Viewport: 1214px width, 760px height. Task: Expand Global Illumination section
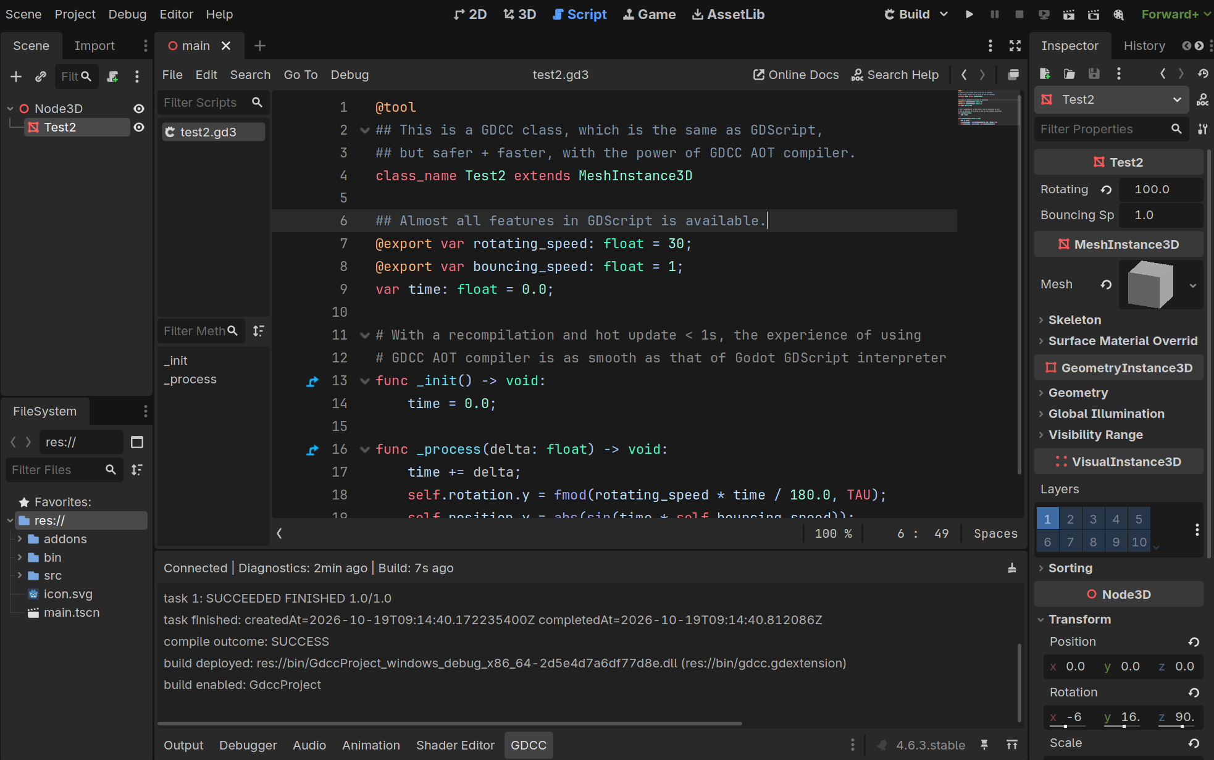(1107, 414)
